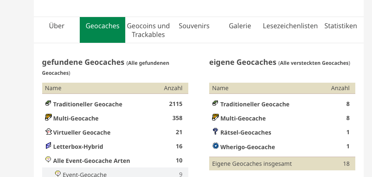Click the Traditioneller Geocache icon under eigene Geocaches
Image resolution: width=372 pixels, height=177 pixels.
(x=215, y=103)
